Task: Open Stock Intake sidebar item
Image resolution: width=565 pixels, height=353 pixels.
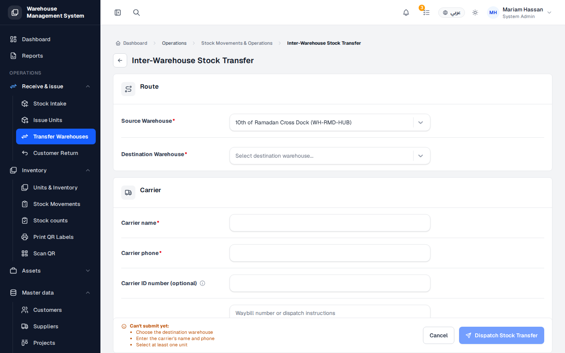Action: click(x=56, y=104)
